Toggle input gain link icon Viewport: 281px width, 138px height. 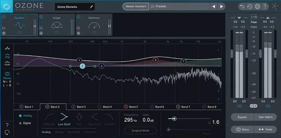coord(239,106)
